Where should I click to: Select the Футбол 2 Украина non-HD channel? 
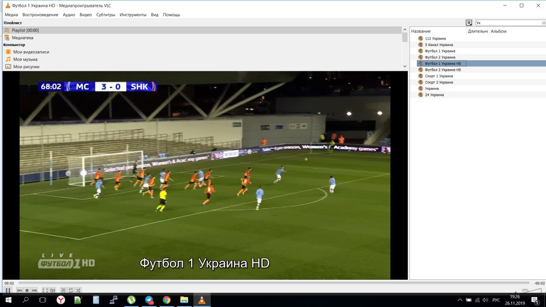click(440, 57)
